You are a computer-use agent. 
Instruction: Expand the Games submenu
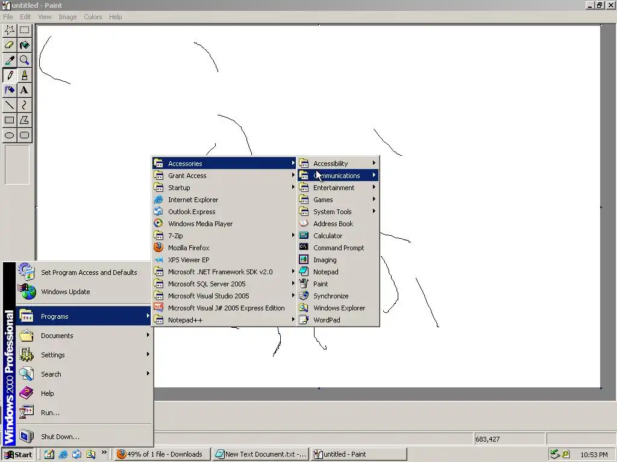[338, 200]
